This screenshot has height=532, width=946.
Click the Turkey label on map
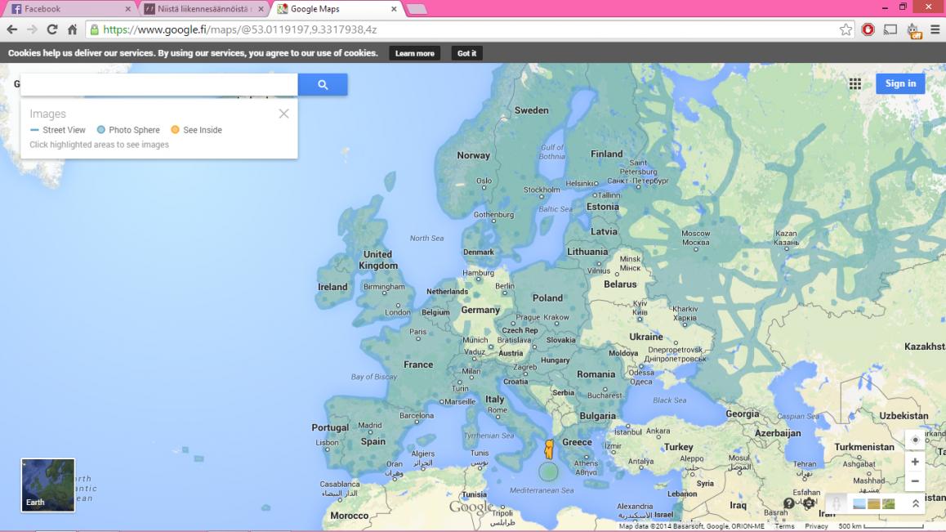678,447
